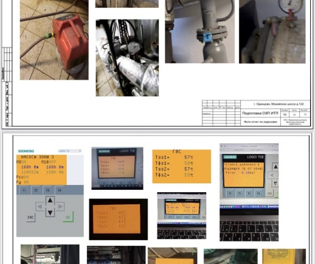The height and width of the screenshot is (264, 315).
Task: Select the tall laptop photo with pressure setpoint
Action: (x=249, y=192)
